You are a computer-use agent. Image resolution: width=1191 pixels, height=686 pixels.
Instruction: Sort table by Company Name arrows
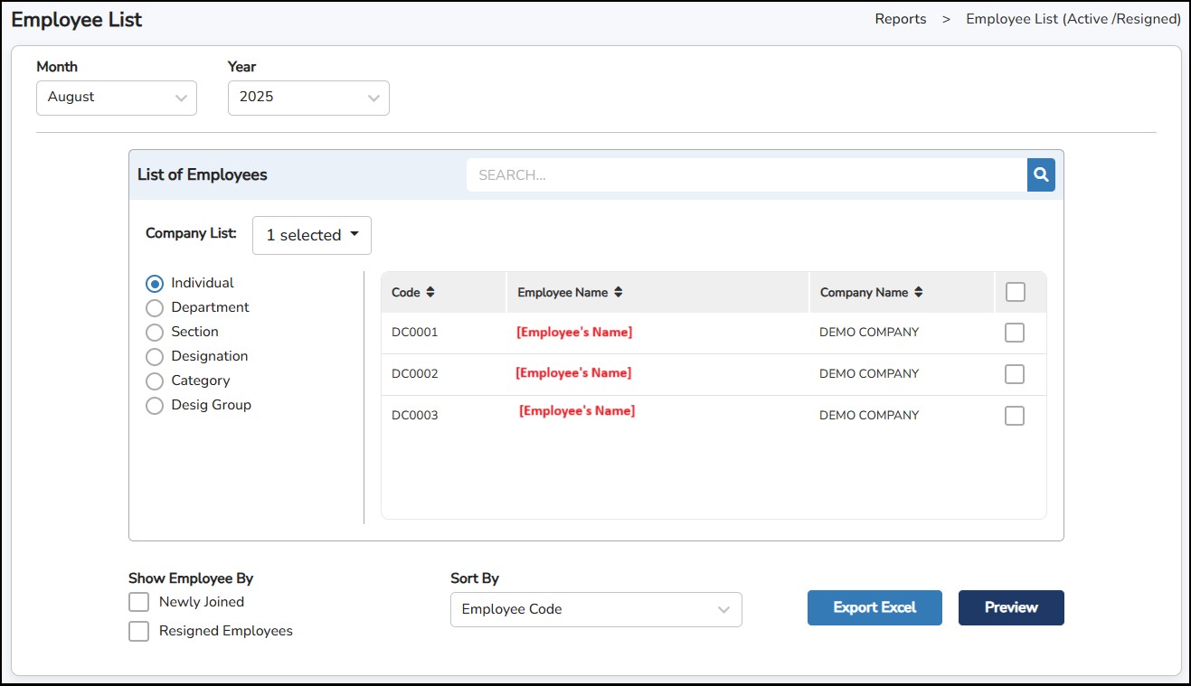[x=919, y=293]
